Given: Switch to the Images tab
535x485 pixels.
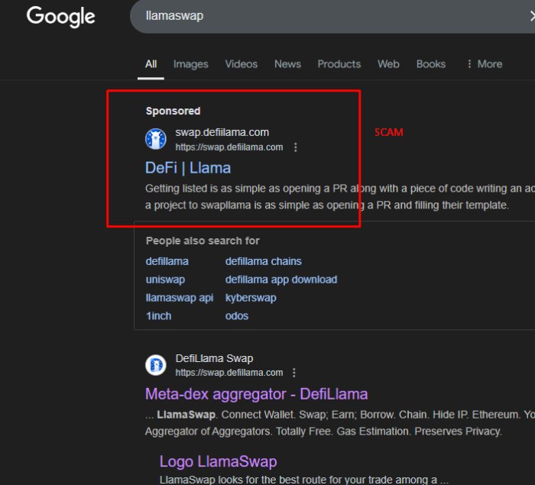Looking at the screenshot, I should coord(191,64).
